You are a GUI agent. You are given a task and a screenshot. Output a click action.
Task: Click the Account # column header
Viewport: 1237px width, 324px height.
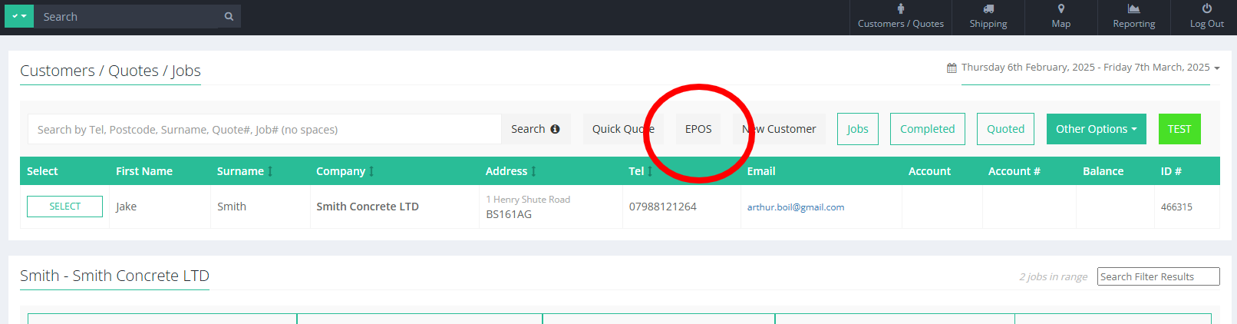tap(1014, 171)
